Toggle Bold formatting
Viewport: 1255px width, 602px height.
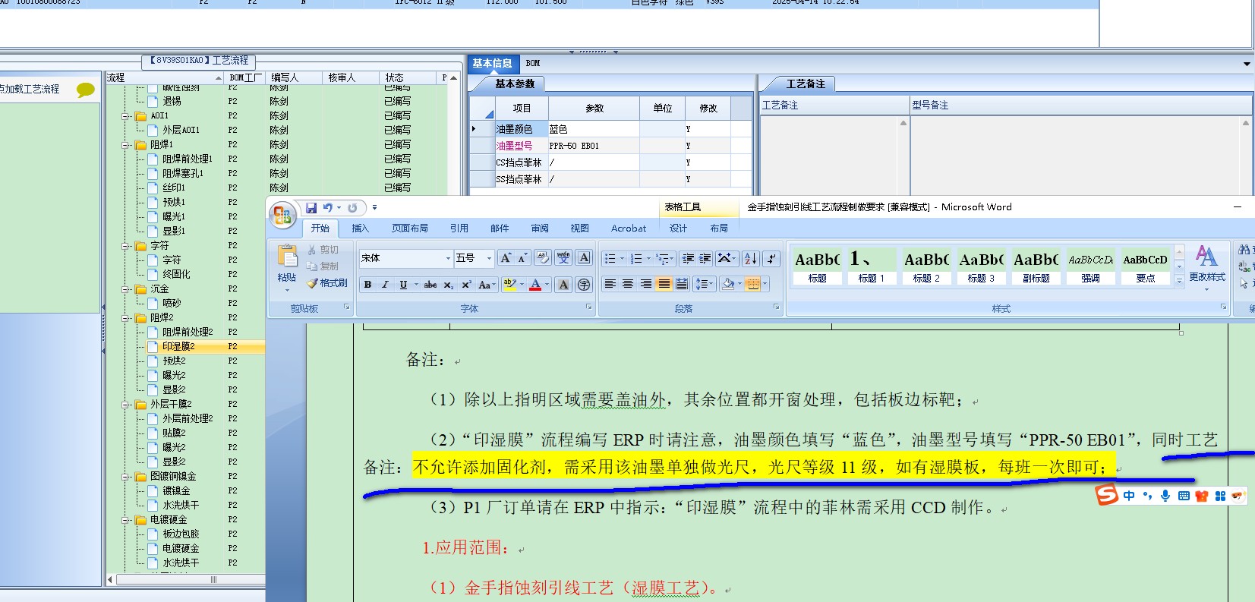pos(367,285)
